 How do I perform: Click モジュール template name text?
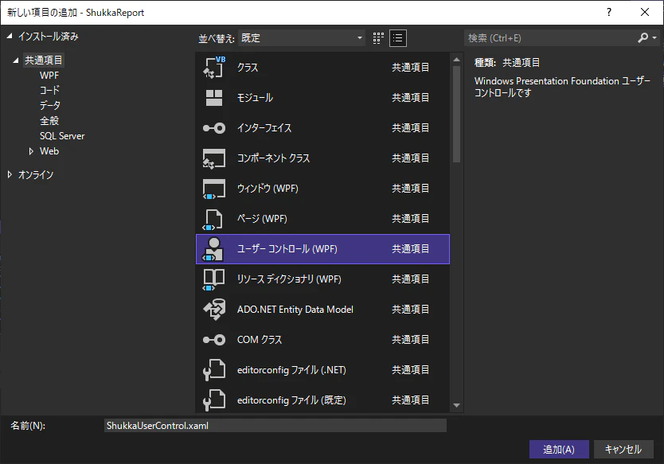255,98
